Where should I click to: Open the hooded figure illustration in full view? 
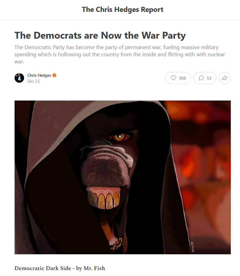(x=123, y=177)
